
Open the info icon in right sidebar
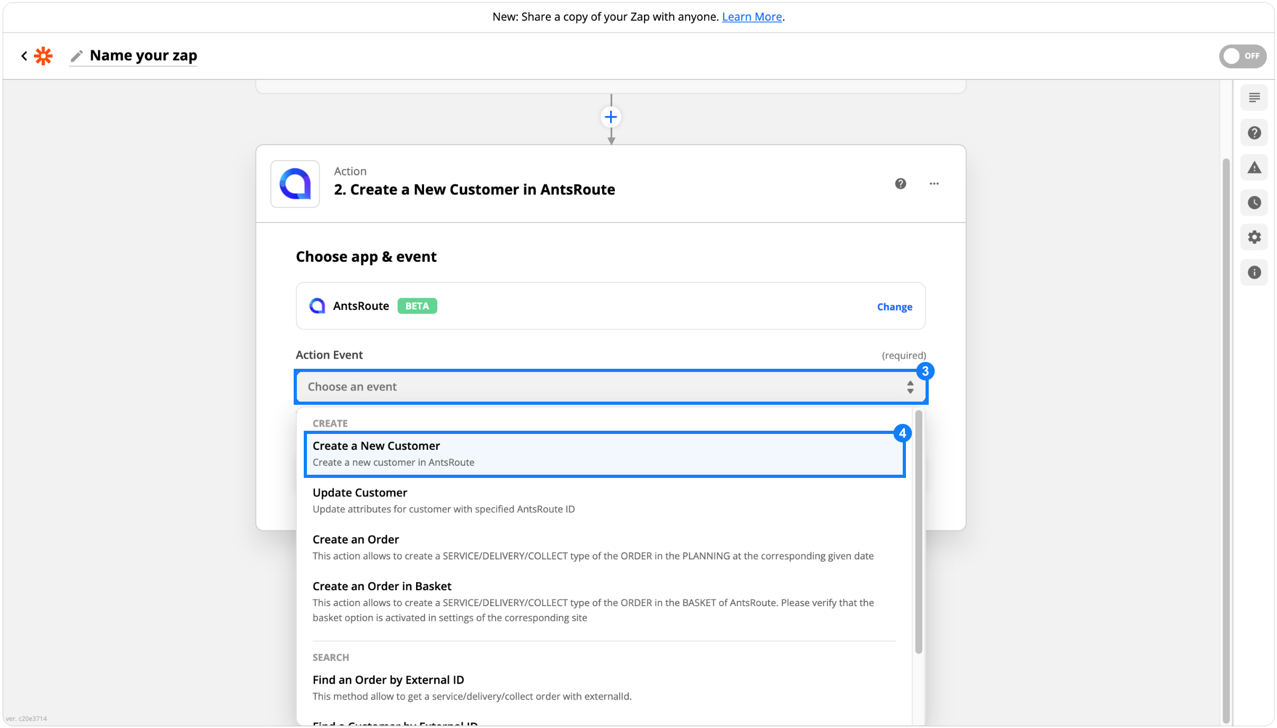click(1254, 272)
